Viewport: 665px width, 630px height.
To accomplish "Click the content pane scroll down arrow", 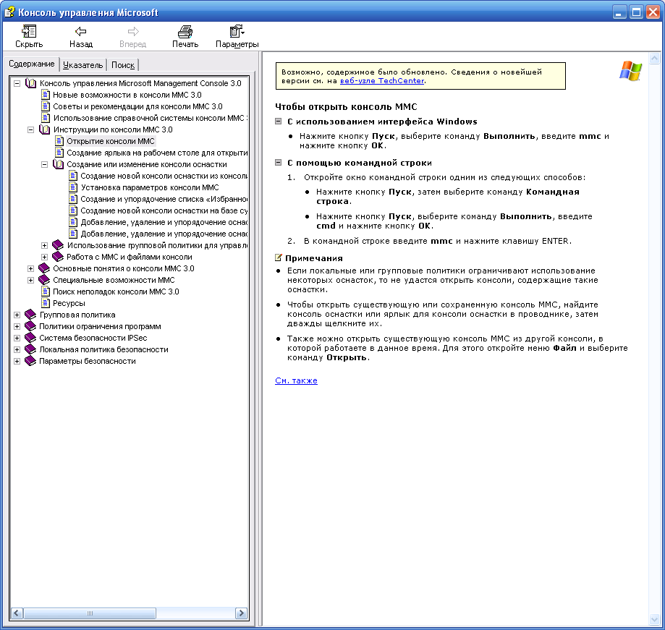I will coord(654,620).
